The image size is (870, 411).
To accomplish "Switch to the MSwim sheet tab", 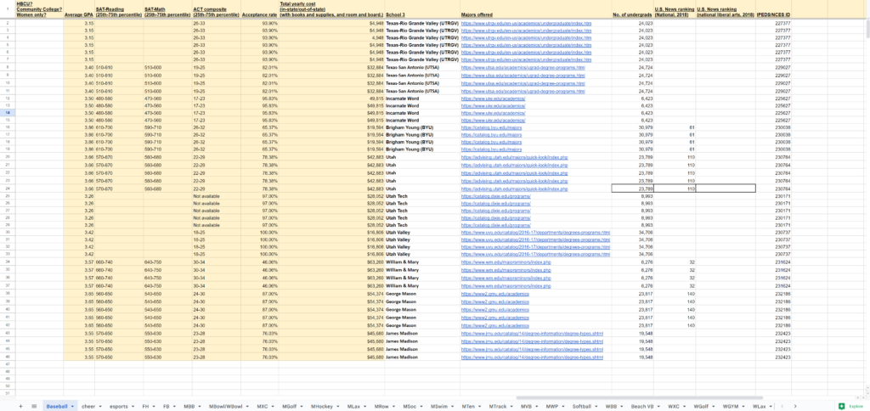I will click(439, 407).
